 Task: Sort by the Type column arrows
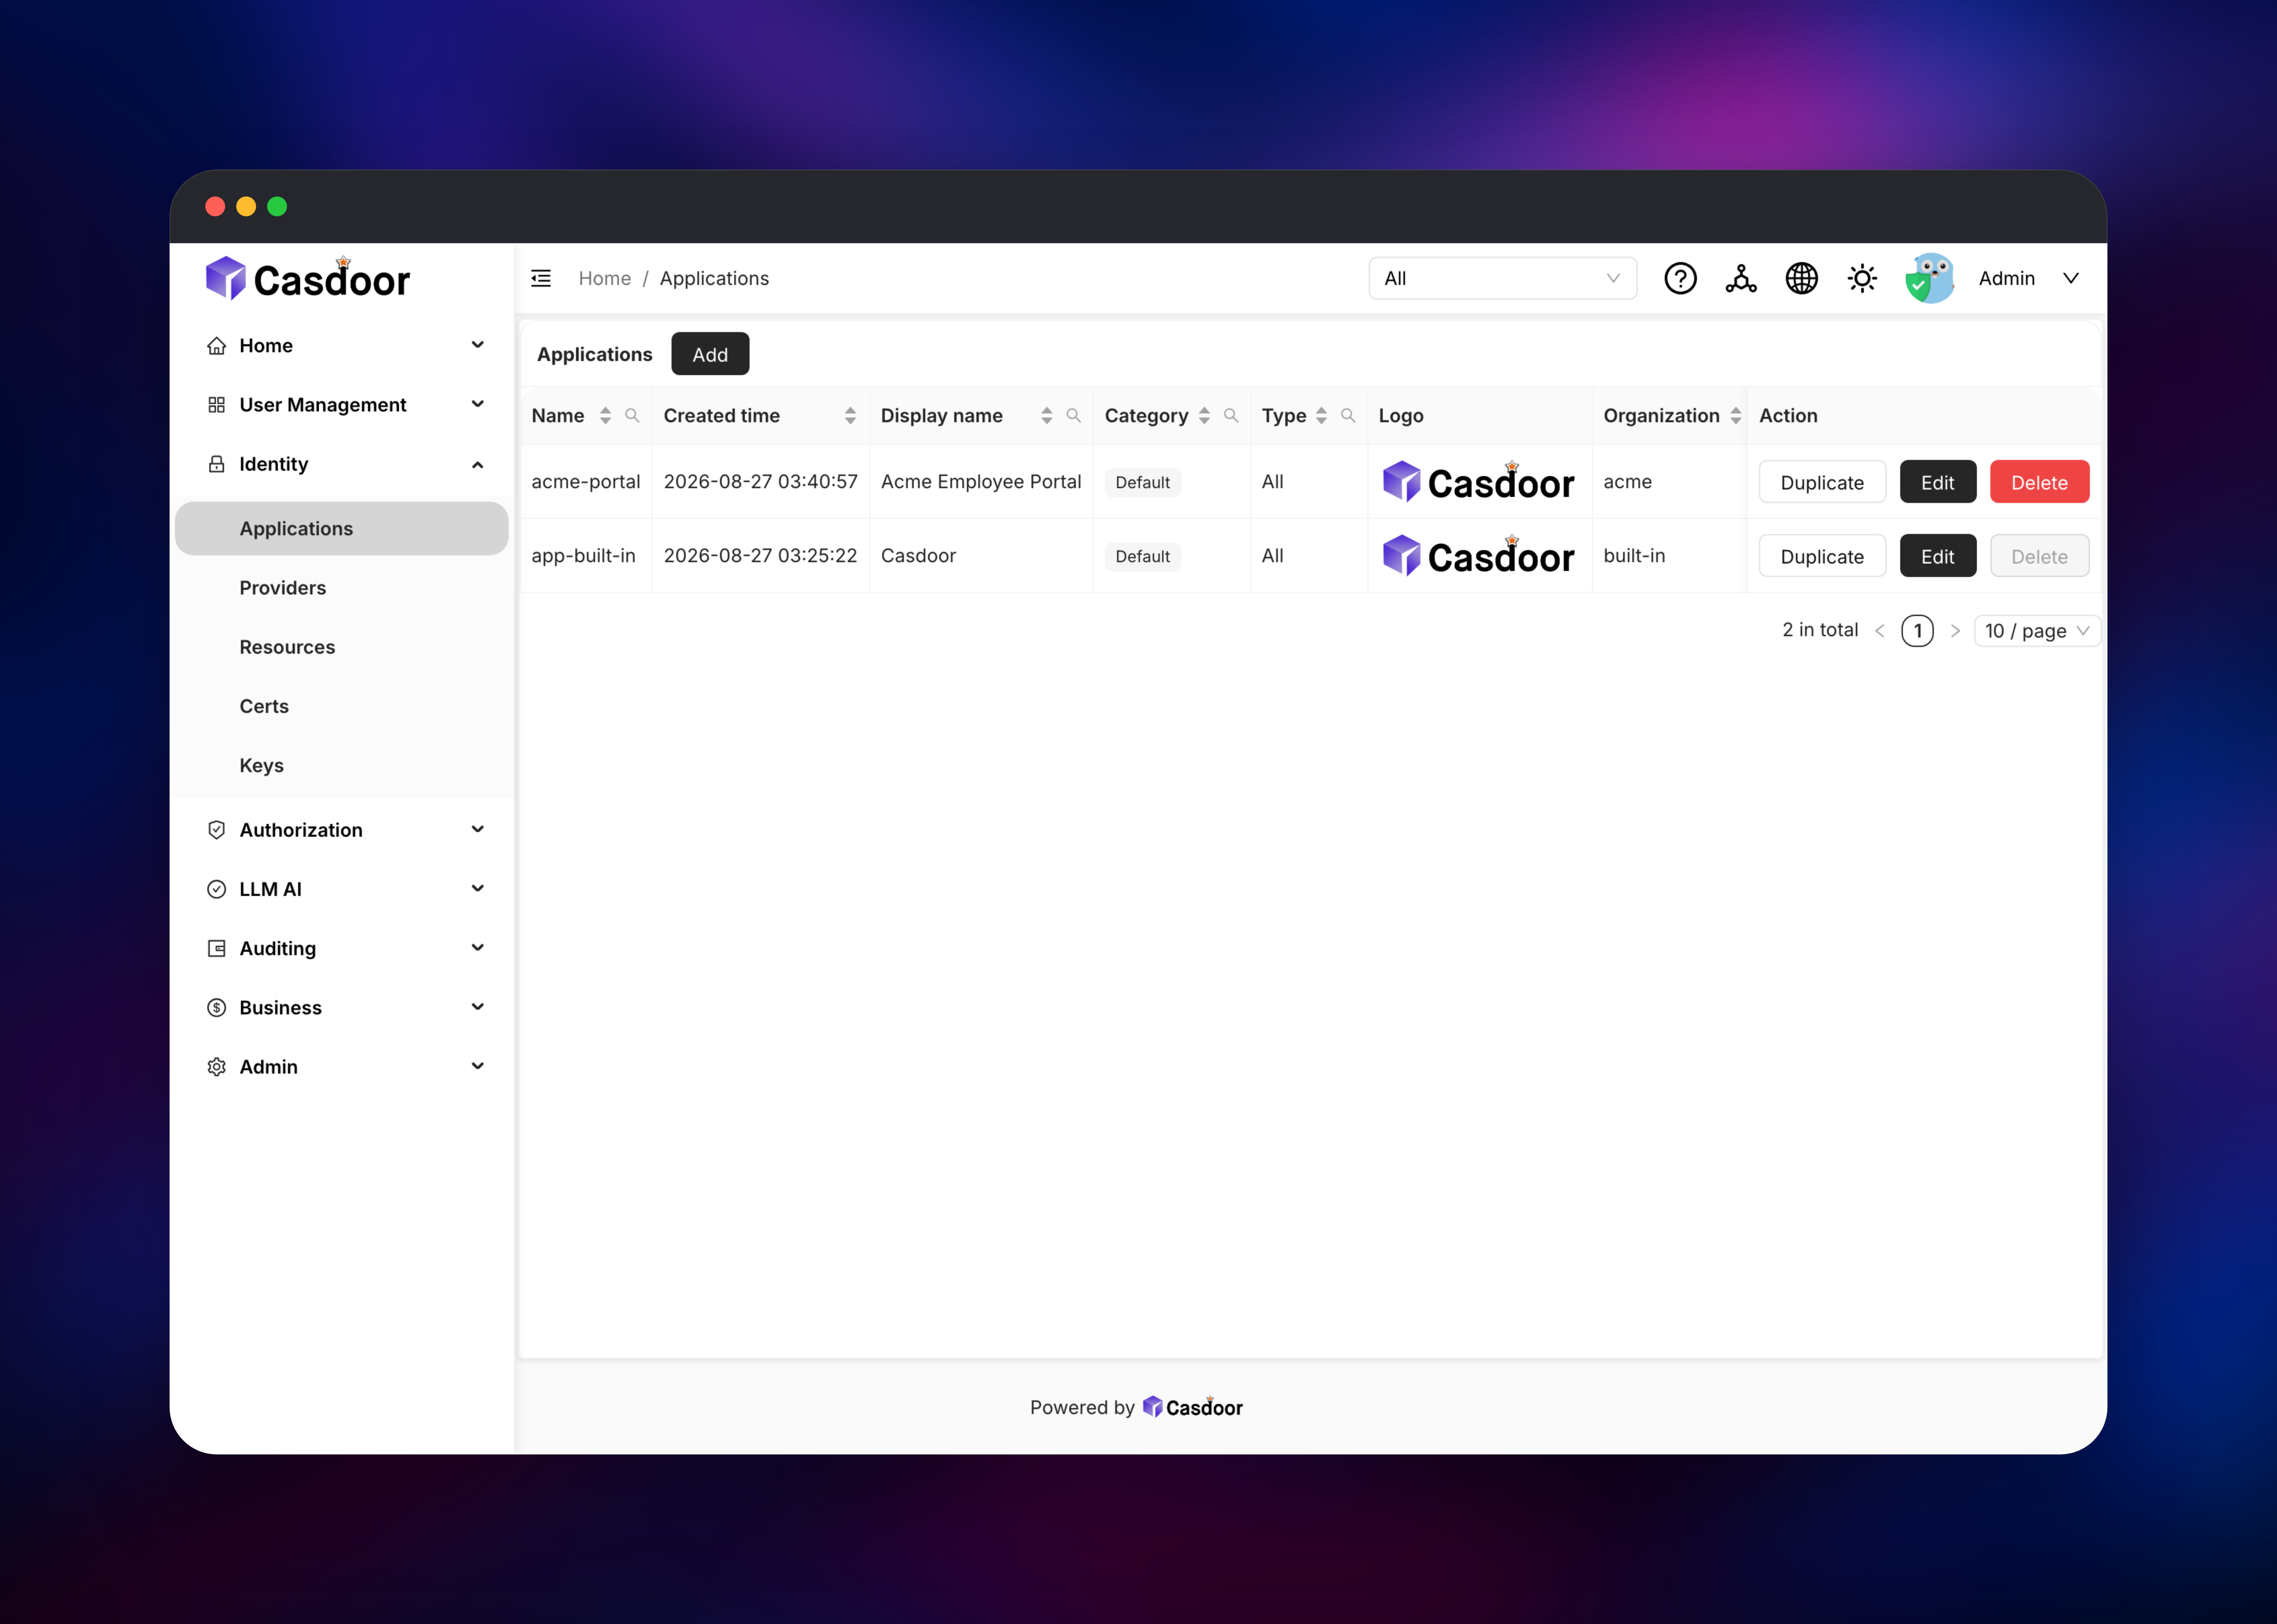1321,415
